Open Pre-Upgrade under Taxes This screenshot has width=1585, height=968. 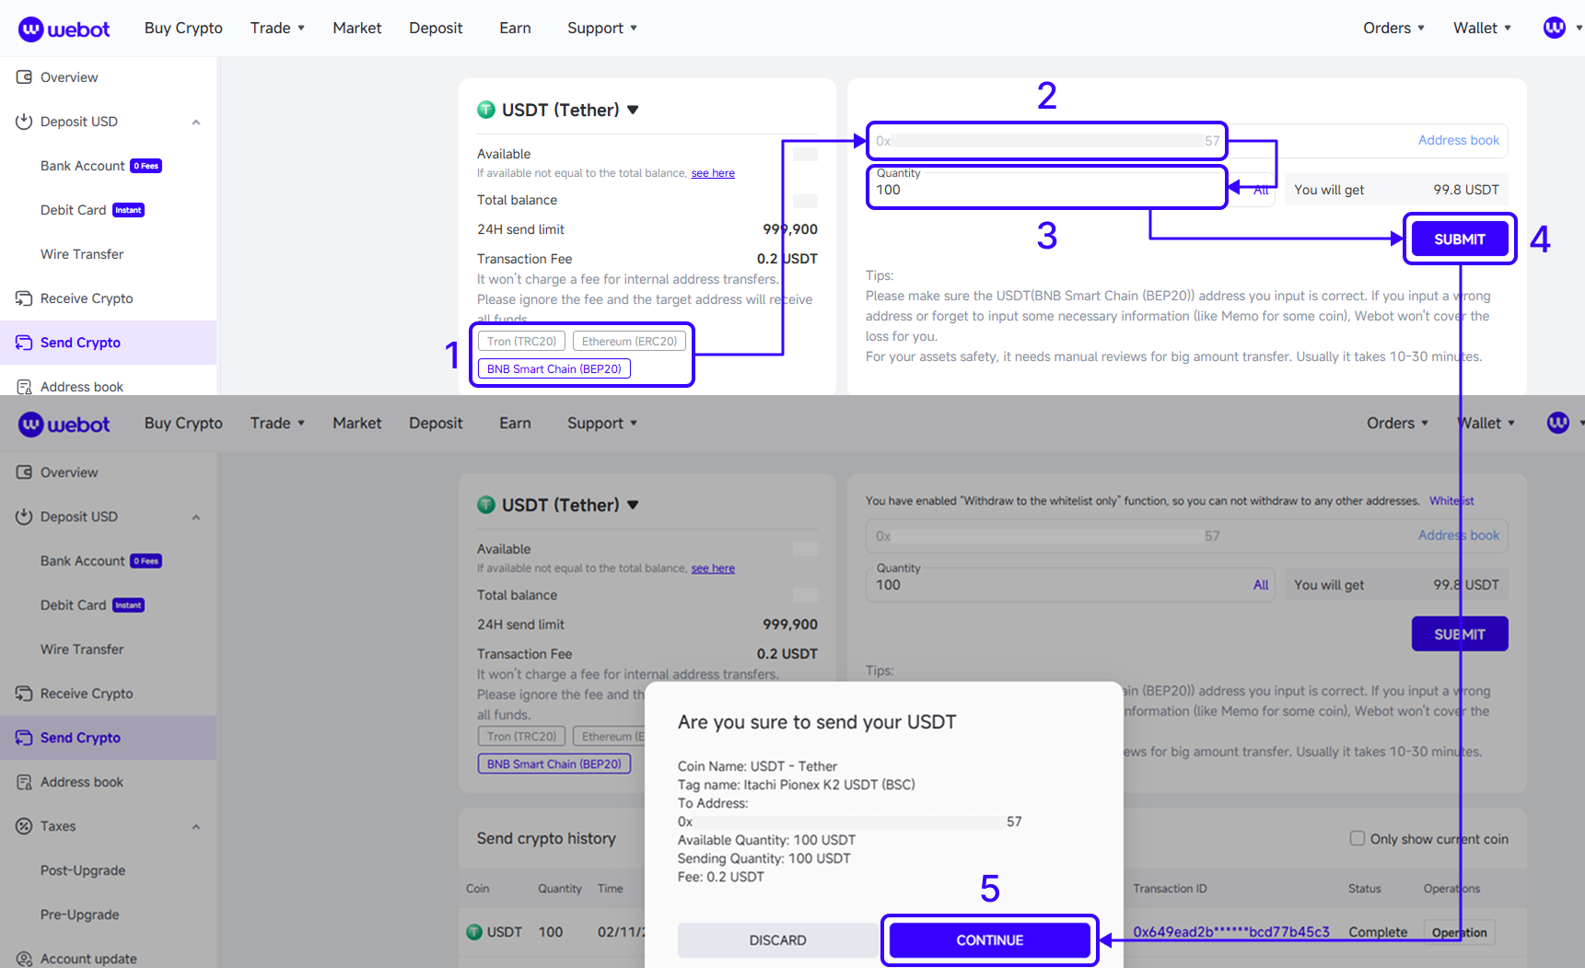pyautogui.click(x=80, y=915)
